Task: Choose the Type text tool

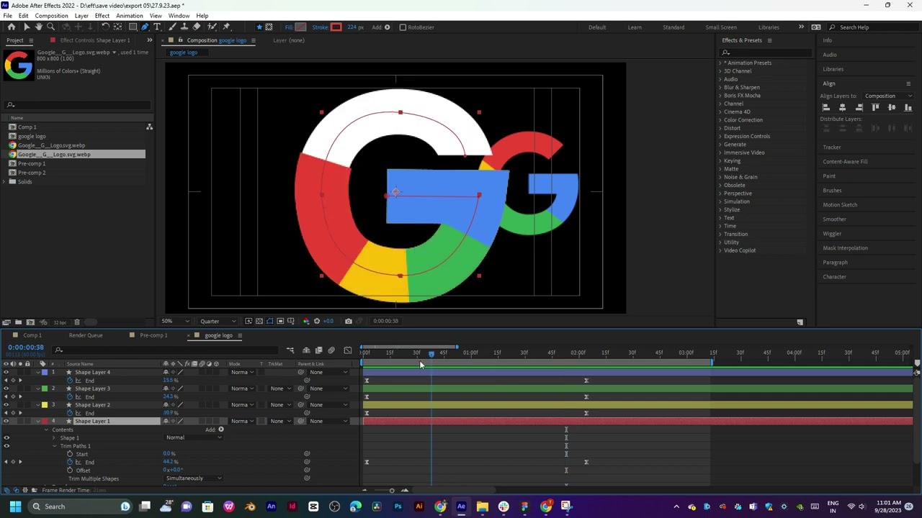Action: [x=157, y=27]
